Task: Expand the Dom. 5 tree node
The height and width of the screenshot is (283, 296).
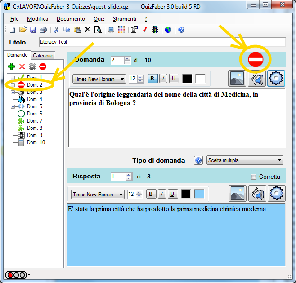Action: [13, 106]
